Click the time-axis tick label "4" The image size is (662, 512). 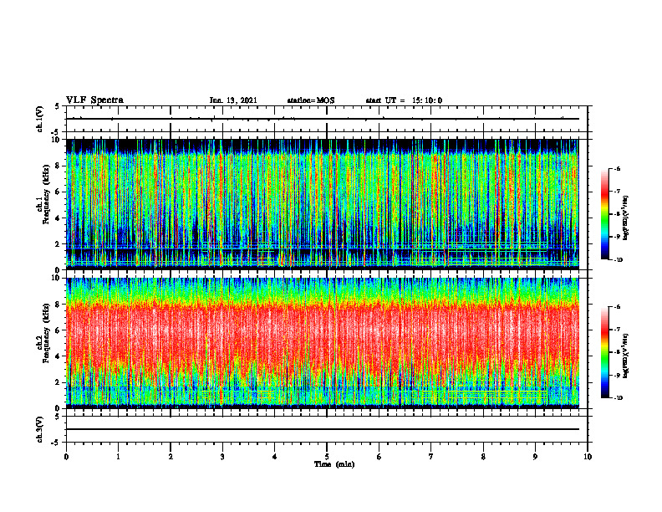pyautogui.click(x=275, y=457)
